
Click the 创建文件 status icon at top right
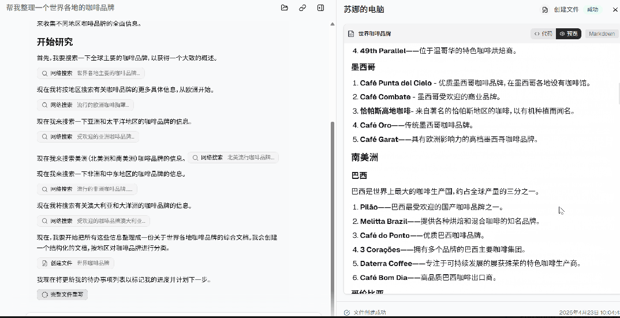[x=545, y=9]
